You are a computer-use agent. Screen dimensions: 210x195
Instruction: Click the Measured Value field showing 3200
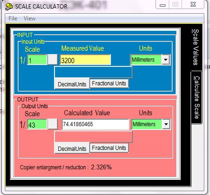85,60
